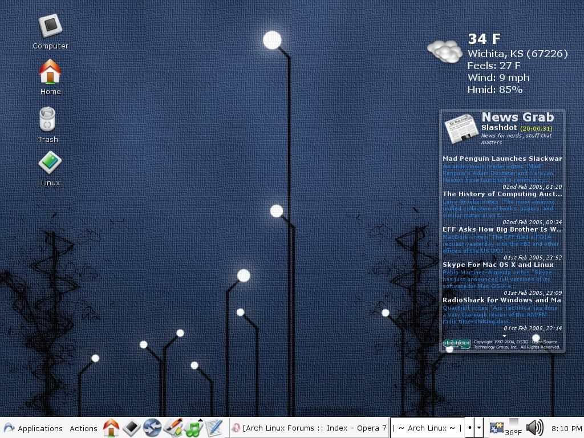Screen dimensions: 584x438
Task: Open the green music note launcher drawer
Action: [x=194, y=428]
